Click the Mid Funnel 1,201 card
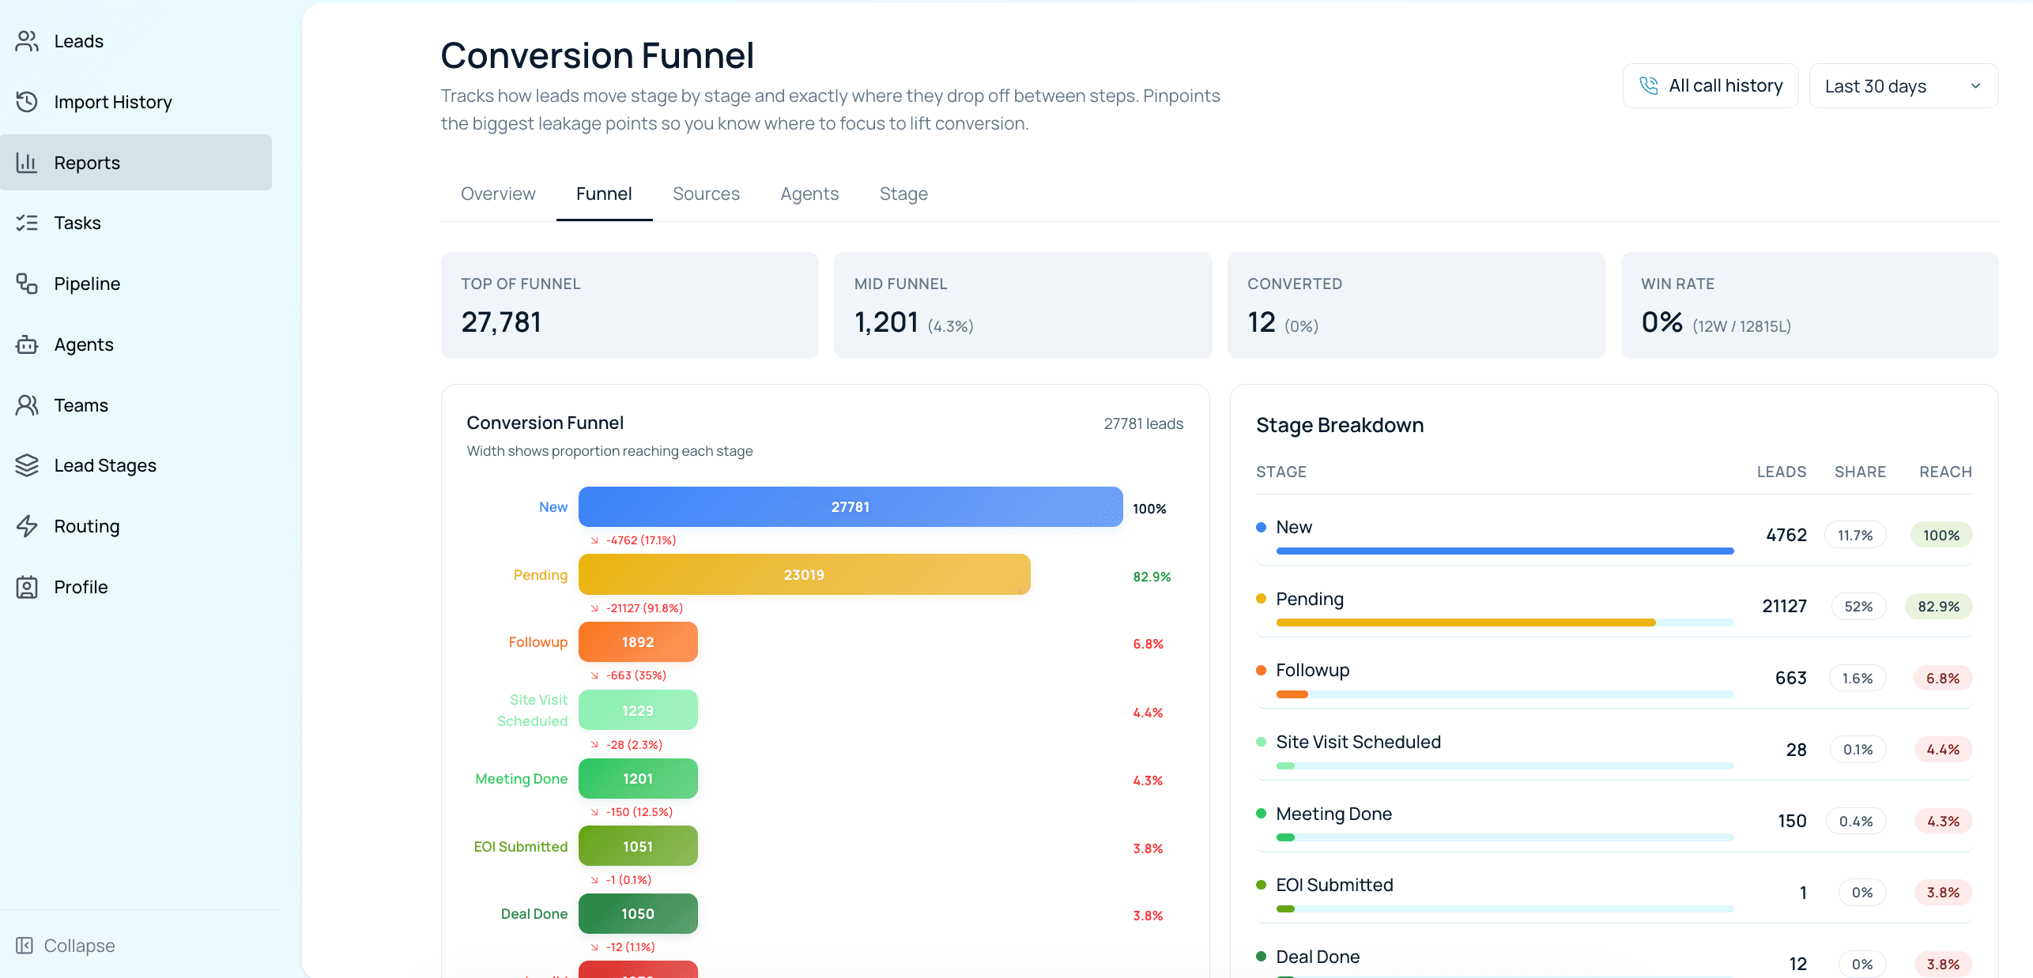The width and height of the screenshot is (2033, 978). pos(1023,305)
